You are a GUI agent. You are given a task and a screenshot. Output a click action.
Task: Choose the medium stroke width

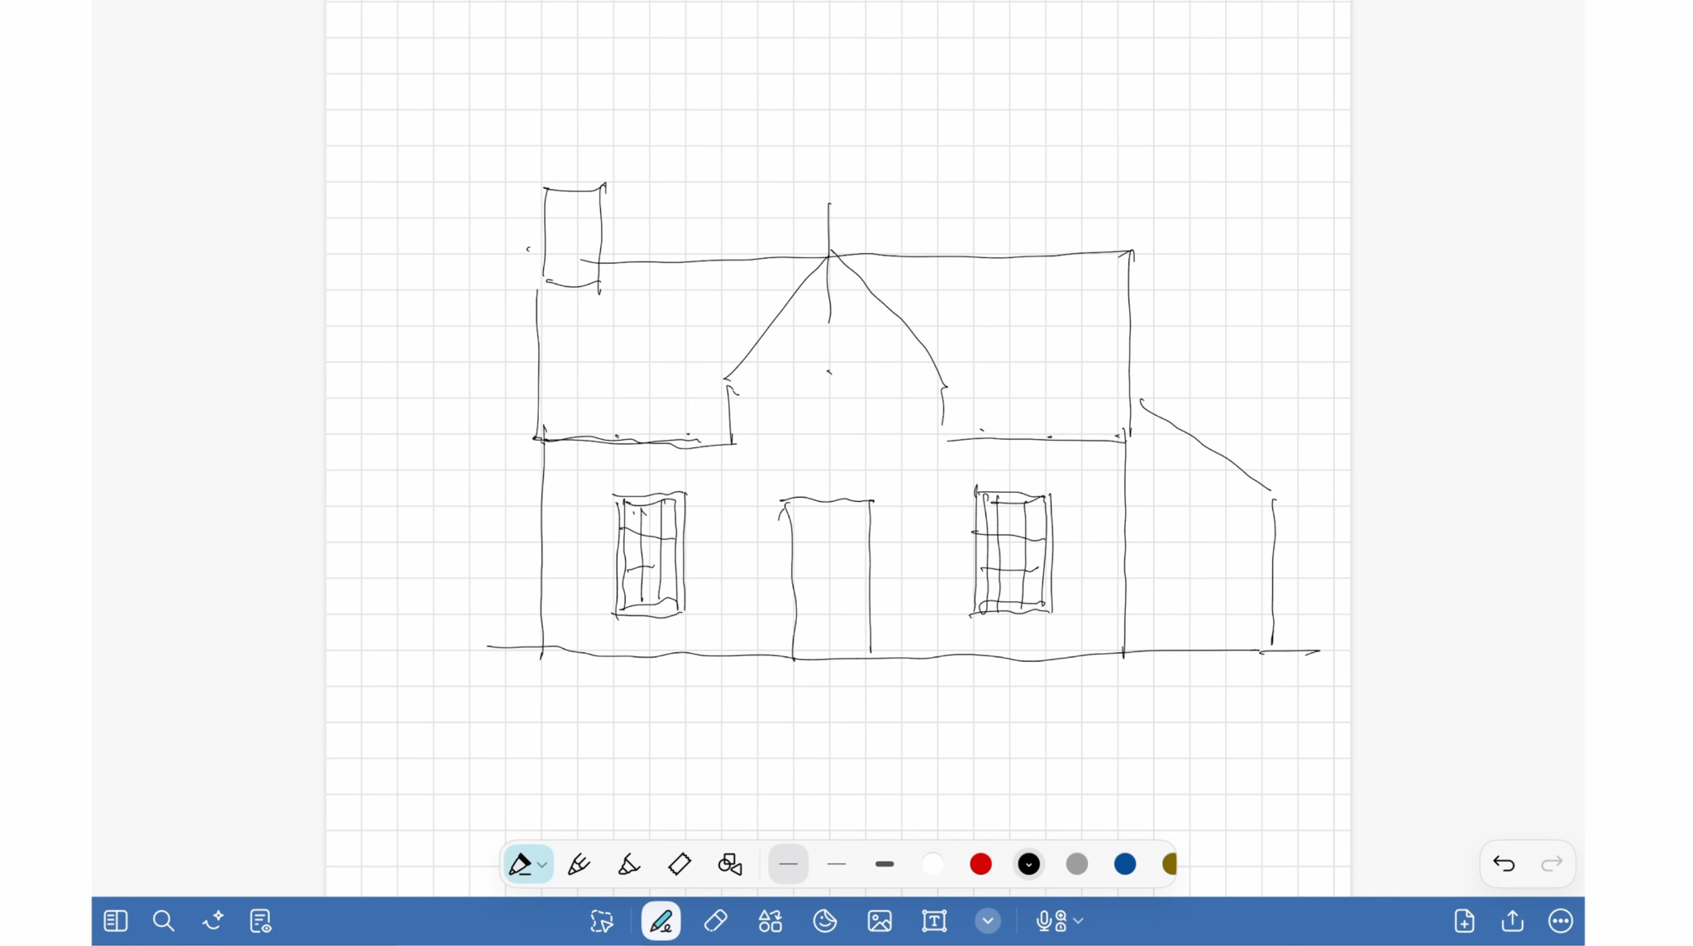[x=837, y=864]
